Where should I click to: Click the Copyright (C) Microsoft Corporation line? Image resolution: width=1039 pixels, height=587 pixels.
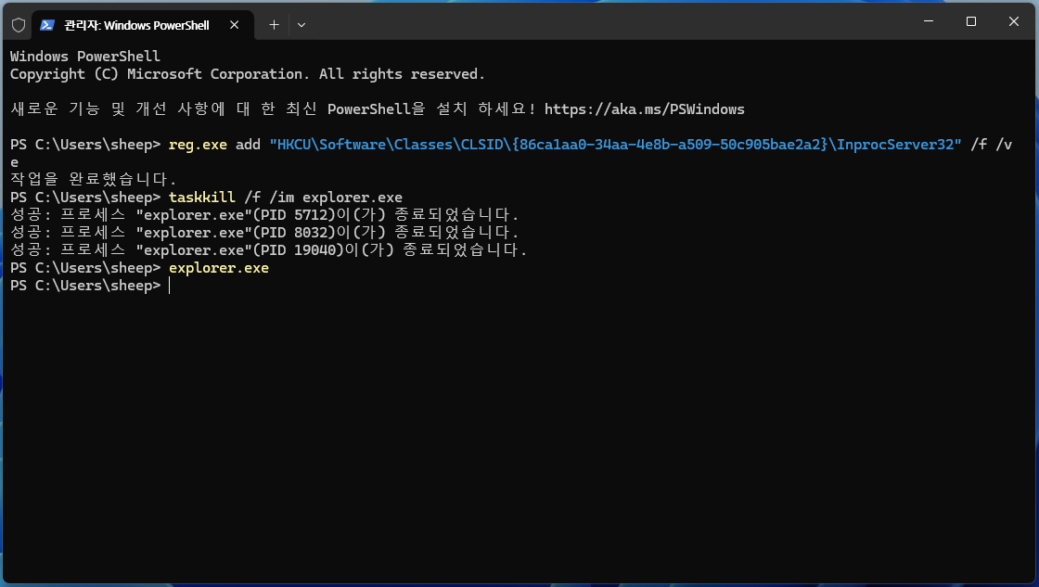tap(247, 74)
